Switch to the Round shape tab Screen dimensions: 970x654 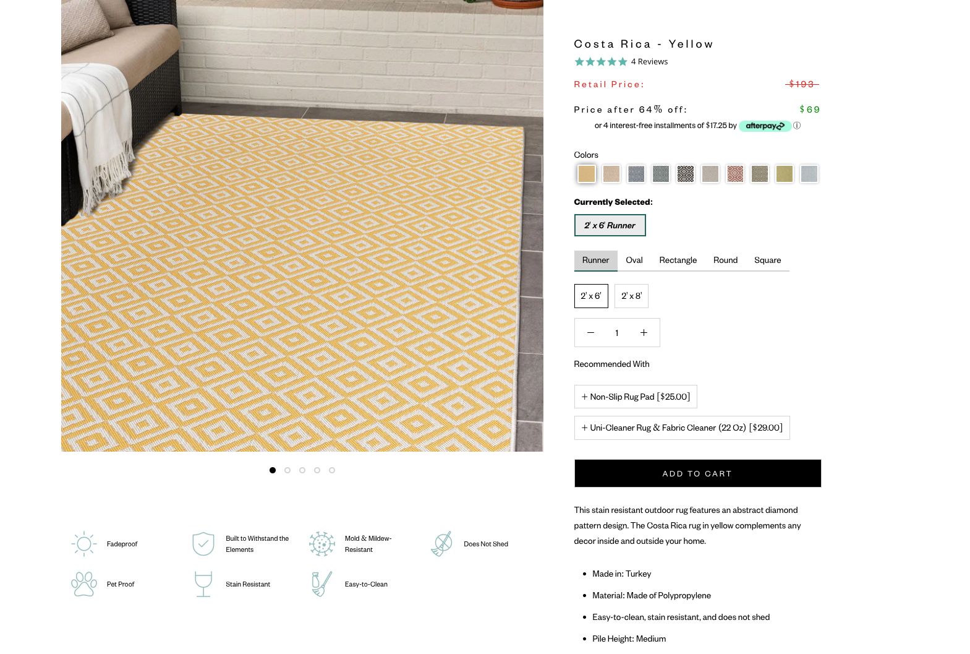click(x=725, y=260)
